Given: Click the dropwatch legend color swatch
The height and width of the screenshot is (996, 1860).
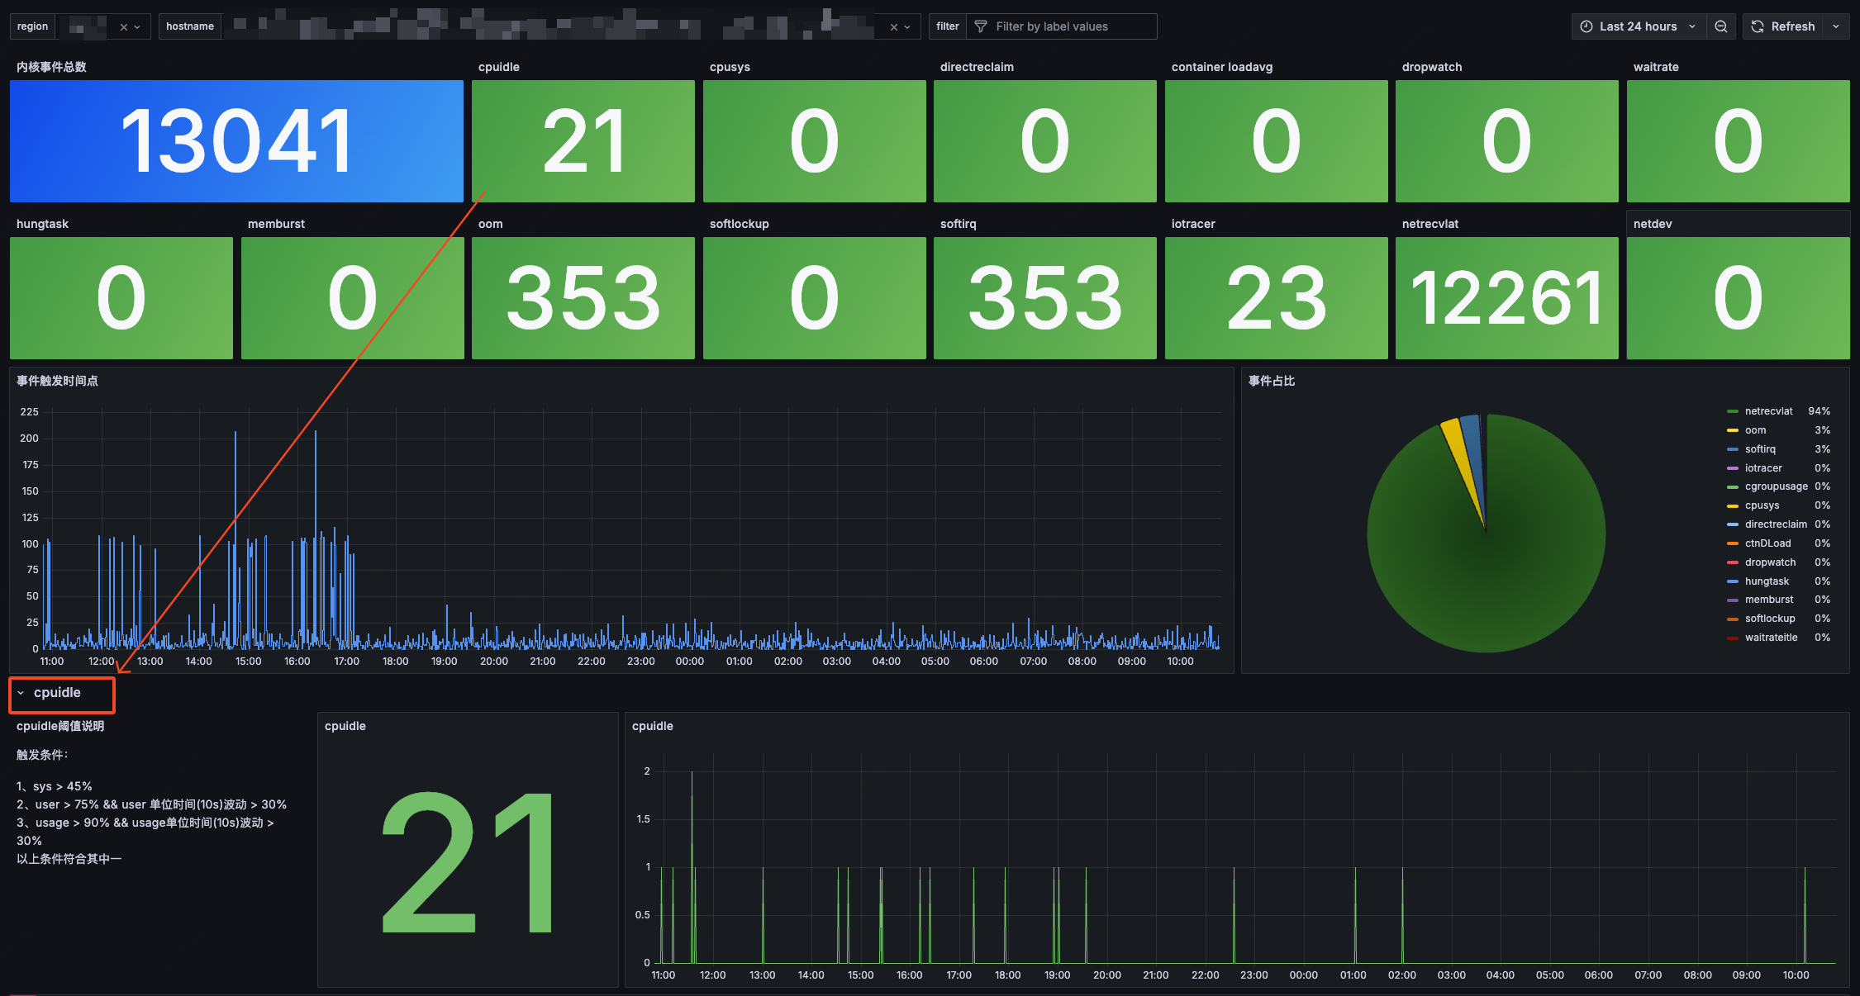Looking at the screenshot, I should click(1734, 562).
